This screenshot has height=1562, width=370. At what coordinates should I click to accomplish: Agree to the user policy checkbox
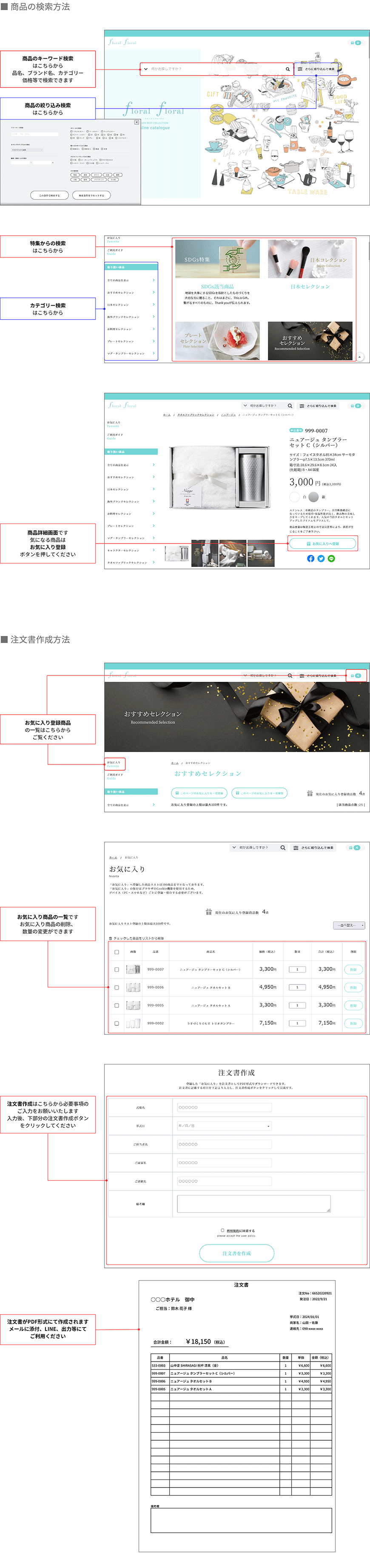click(x=222, y=1230)
